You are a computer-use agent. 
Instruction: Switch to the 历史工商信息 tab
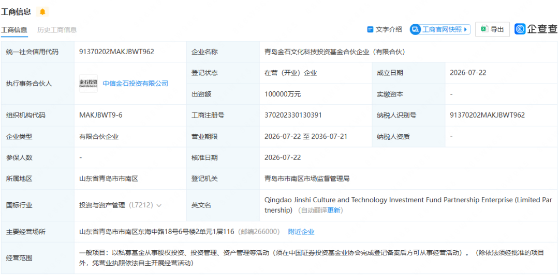[x=57, y=30]
